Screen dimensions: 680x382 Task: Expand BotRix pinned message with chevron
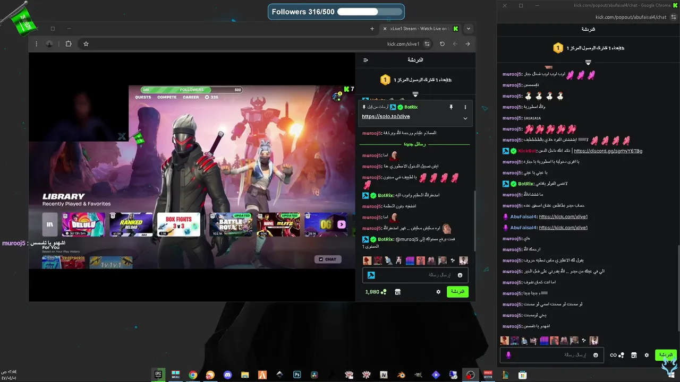[465, 118]
